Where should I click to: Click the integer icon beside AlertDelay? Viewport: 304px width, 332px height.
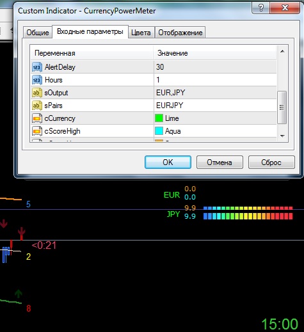click(x=36, y=67)
